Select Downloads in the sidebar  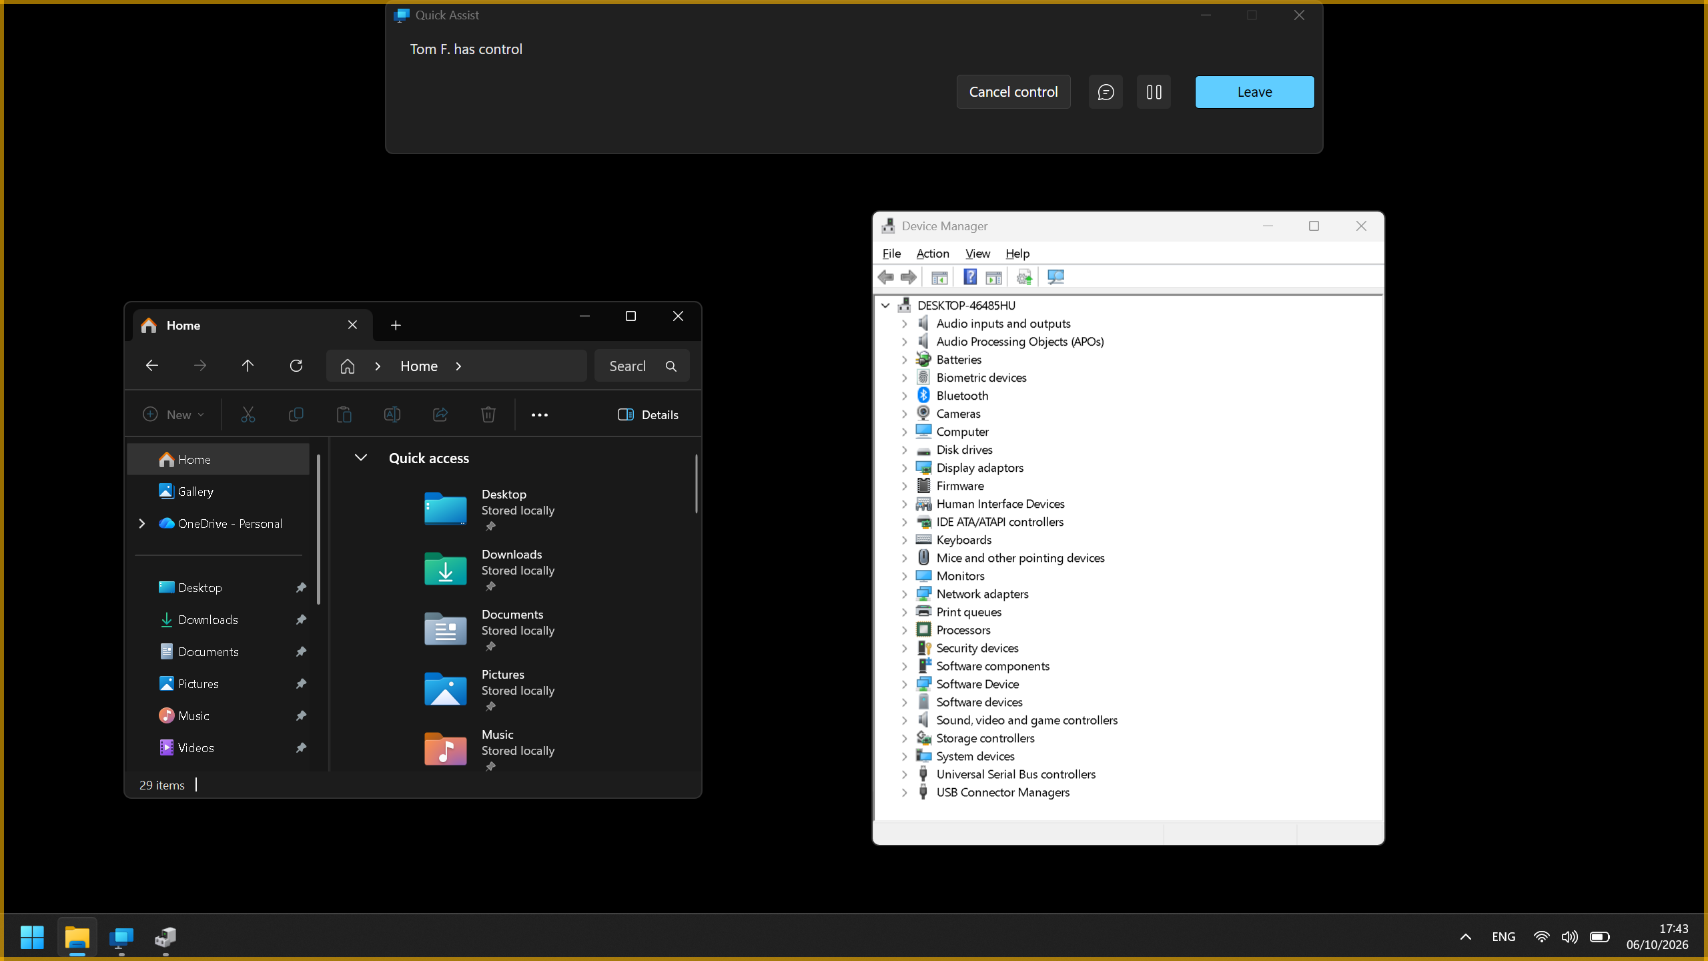218,620
